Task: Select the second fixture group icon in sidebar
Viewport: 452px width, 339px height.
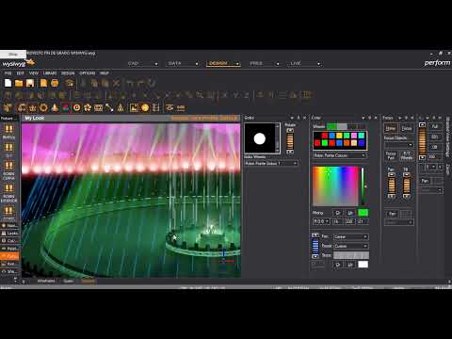Action: [8, 147]
